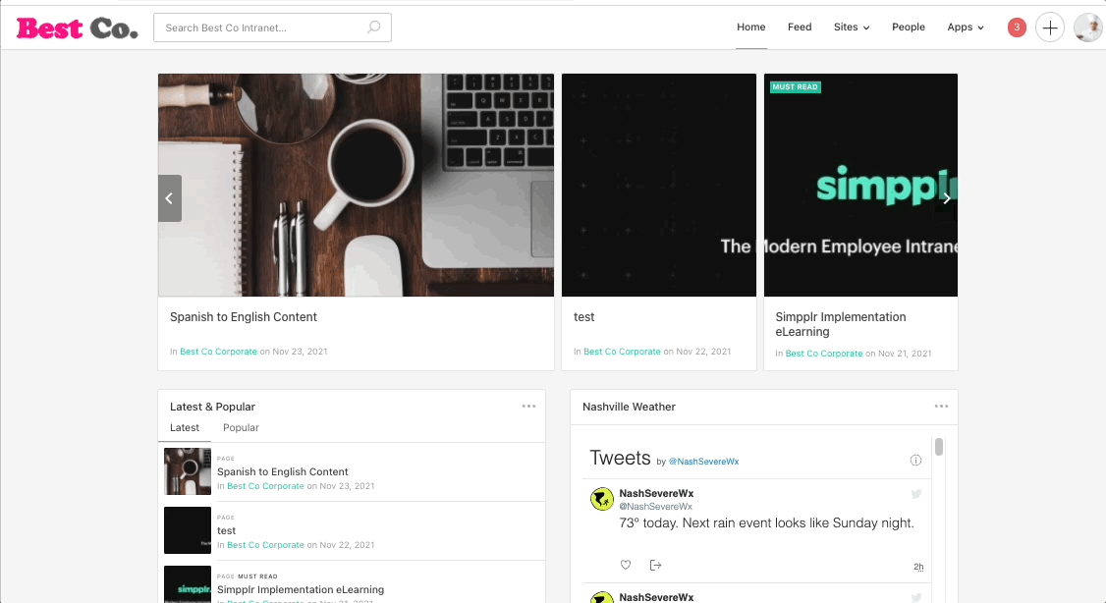Click Spanish to English list thumbnail
Image resolution: width=1106 pixels, height=603 pixels.
(188, 471)
